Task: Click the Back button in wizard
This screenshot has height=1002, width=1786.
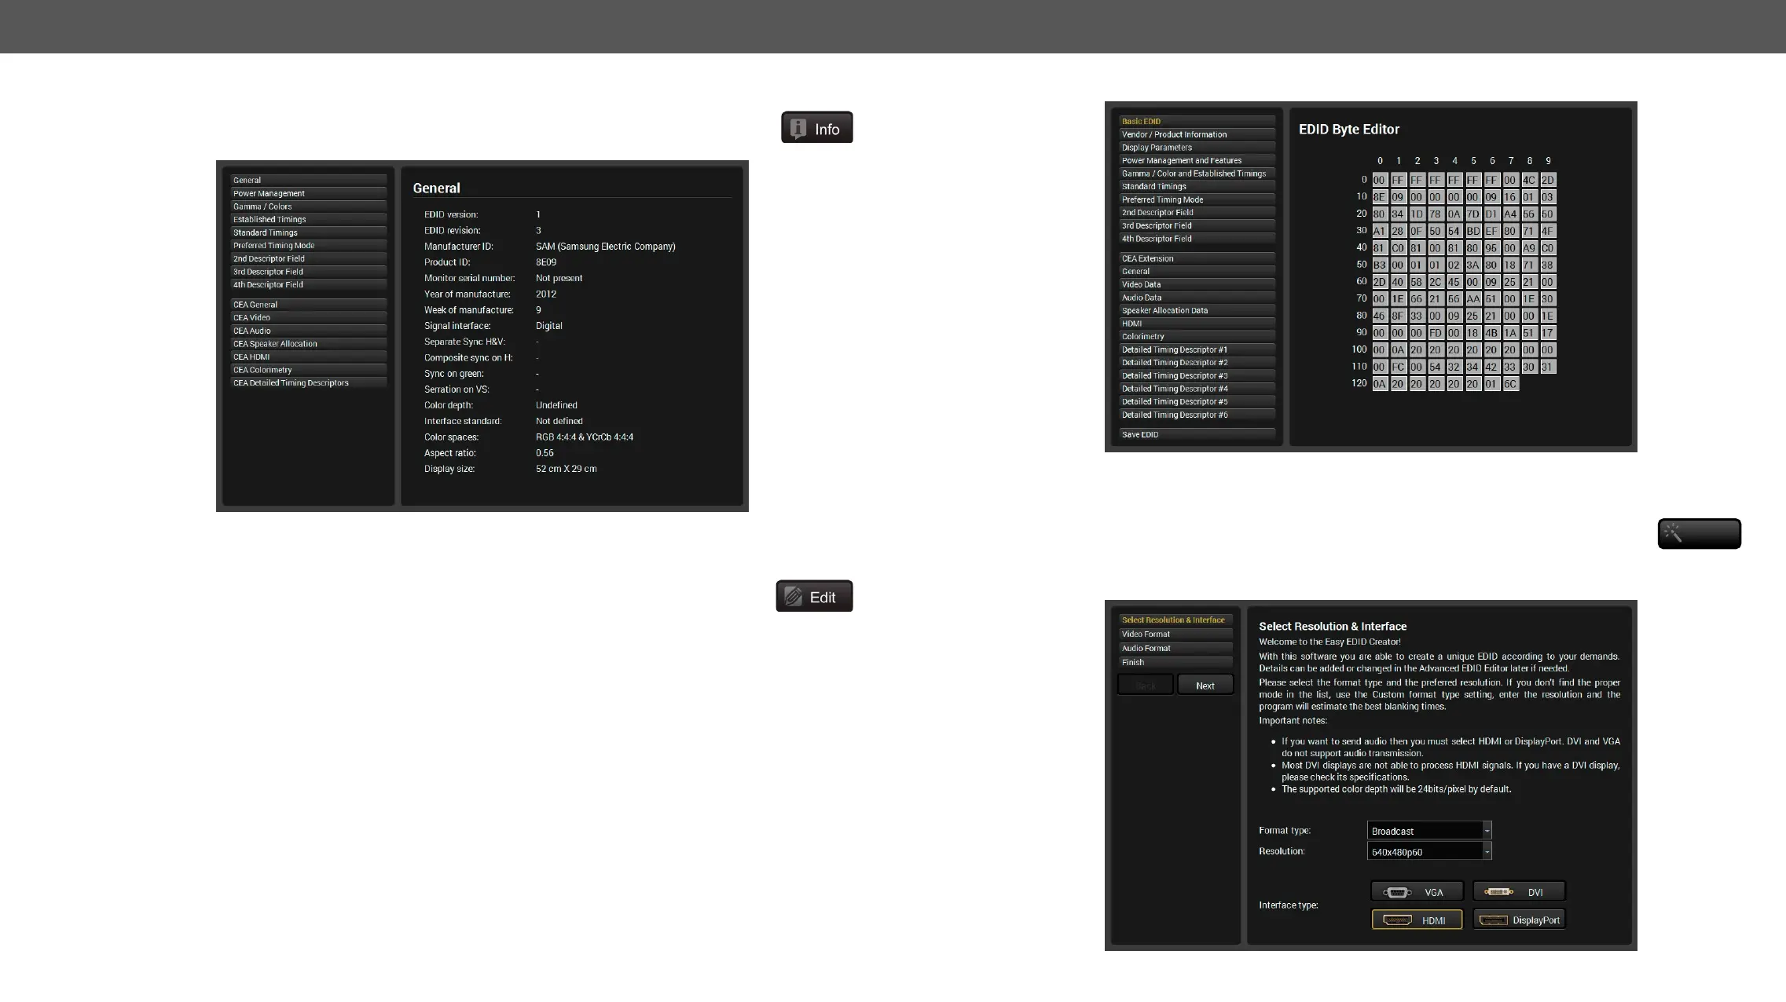Action: tap(1146, 686)
